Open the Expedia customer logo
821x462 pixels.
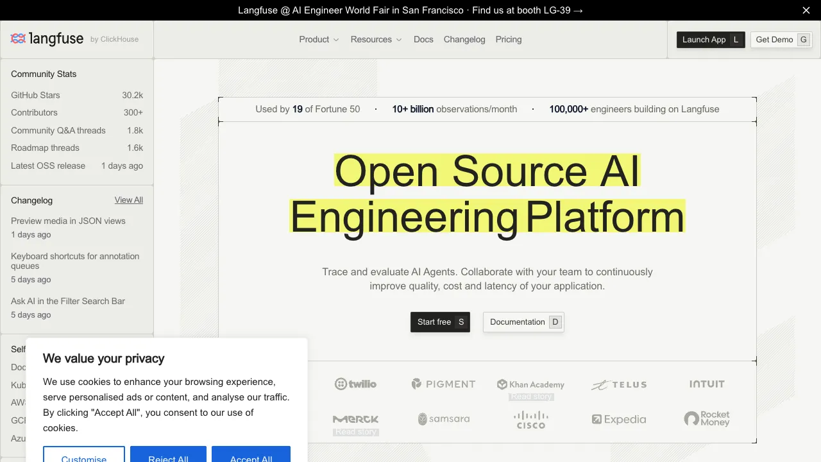point(619,420)
